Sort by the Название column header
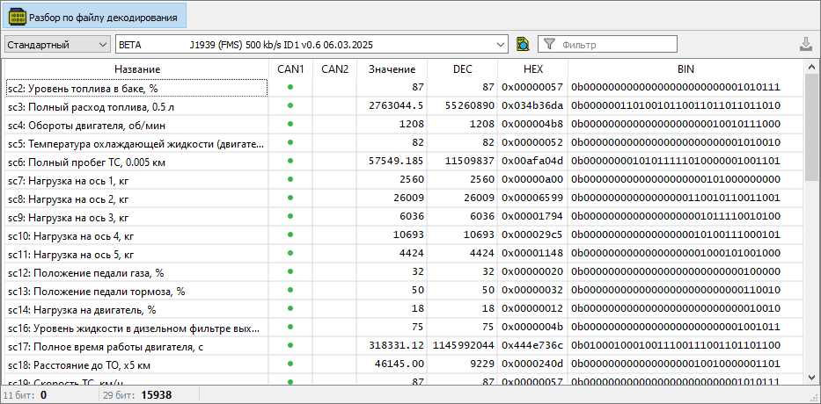This screenshot has width=821, height=404. pos(136,69)
